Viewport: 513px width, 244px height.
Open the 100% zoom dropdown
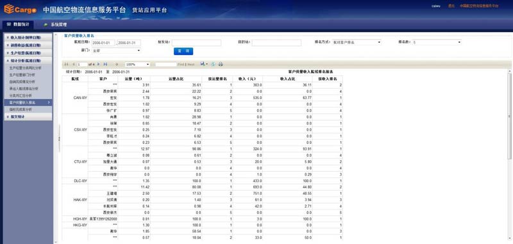click(x=137, y=65)
